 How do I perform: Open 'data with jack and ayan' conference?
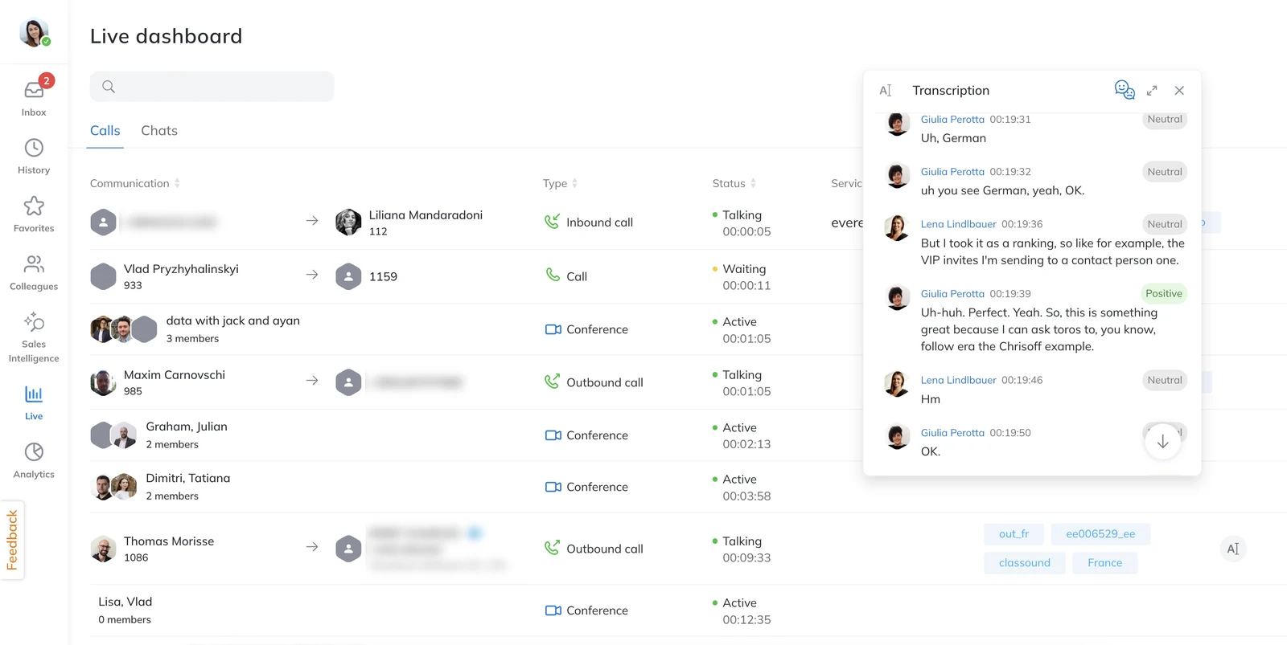pyautogui.click(x=232, y=320)
